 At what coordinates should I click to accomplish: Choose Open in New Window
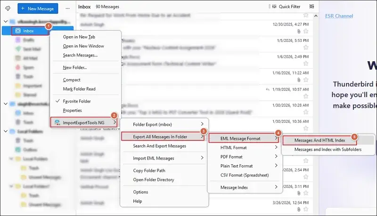click(86, 46)
